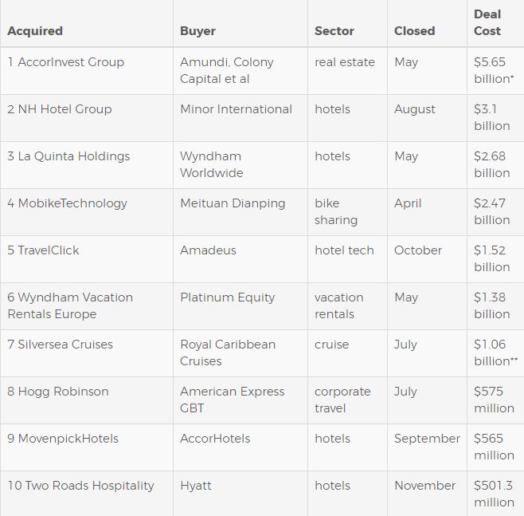Click the Two Roads Hospitality entry
This screenshot has height=516, width=524.
[80, 486]
